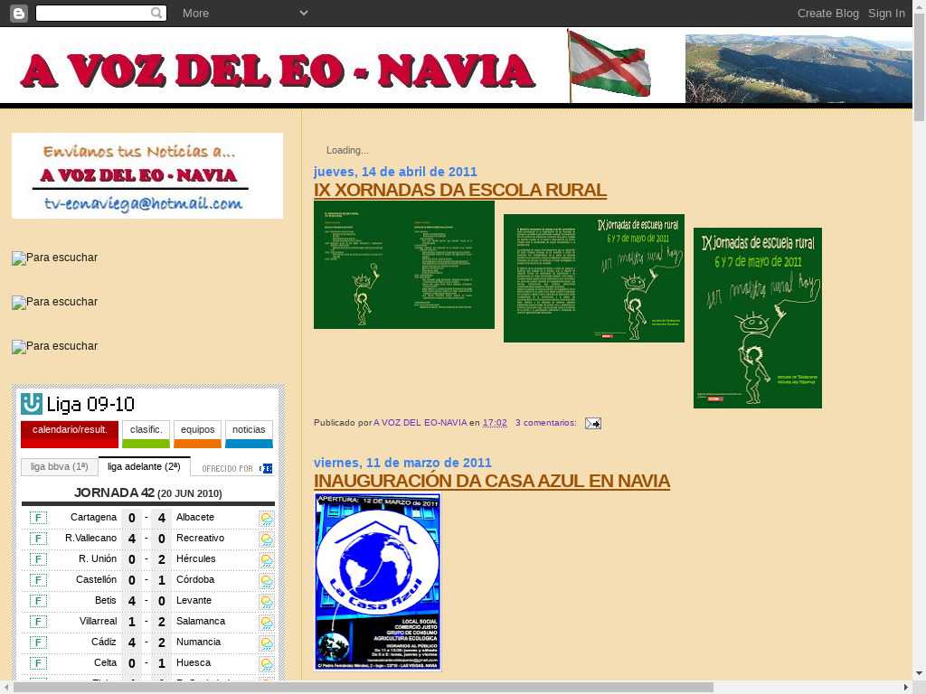Open the equipos tab
Viewport: 926px width, 694px height.
[197, 430]
